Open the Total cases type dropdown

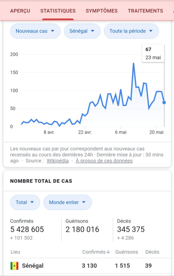pos(25,202)
